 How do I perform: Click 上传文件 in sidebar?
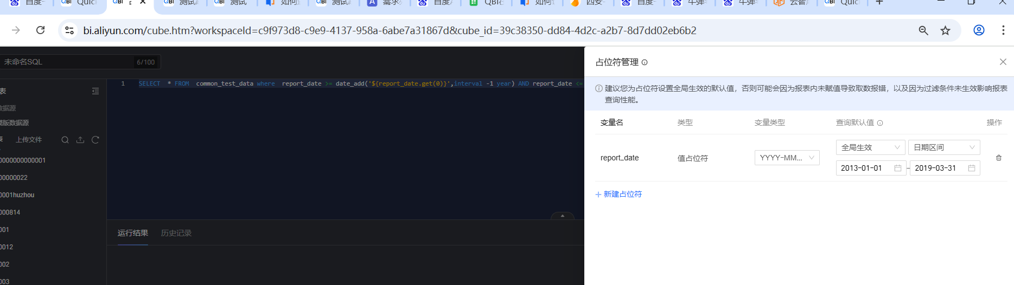pyautogui.click(x=29, y=140)
